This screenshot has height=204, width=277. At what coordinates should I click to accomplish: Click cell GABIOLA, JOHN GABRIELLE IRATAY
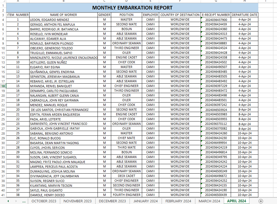tap(64, 128)
